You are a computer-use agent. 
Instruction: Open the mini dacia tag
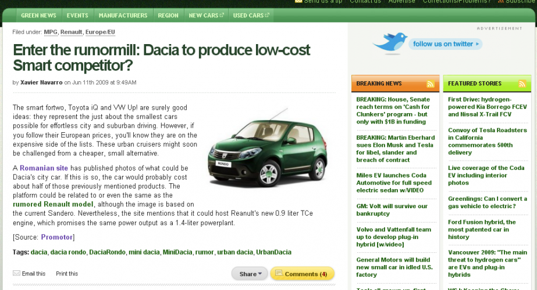144,252
